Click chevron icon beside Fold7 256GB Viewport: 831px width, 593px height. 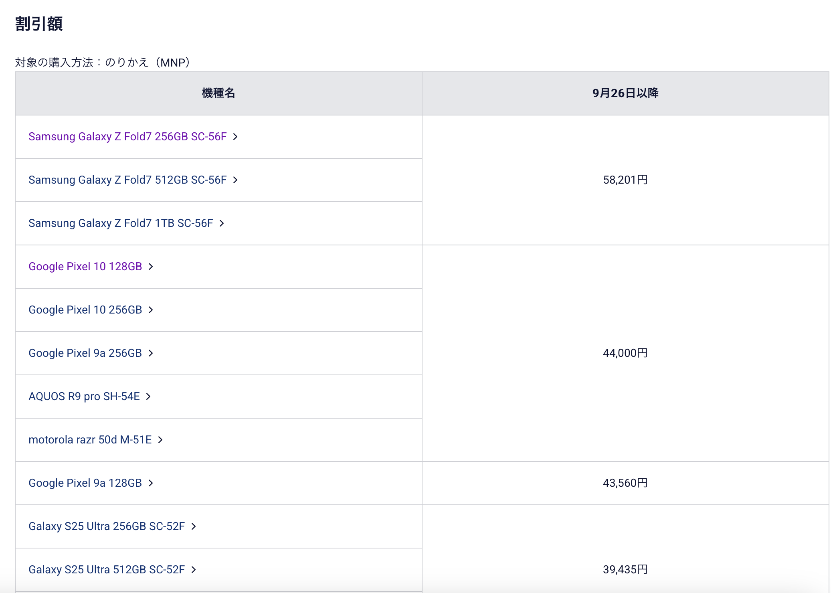235,137
